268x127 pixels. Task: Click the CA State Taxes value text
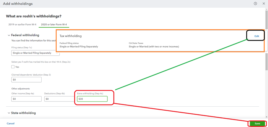(154, 47)
